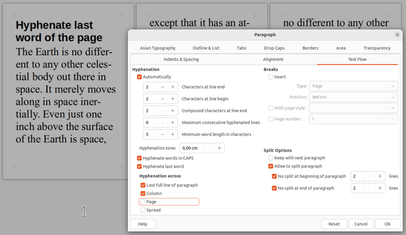Increase Maximum consecutive hyphenated lines
The width and height of the screenshot is (406, 235).
173,122
